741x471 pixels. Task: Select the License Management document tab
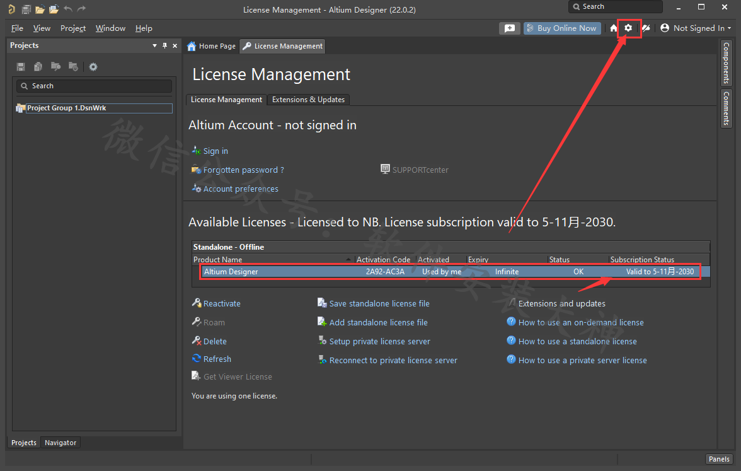282,46
